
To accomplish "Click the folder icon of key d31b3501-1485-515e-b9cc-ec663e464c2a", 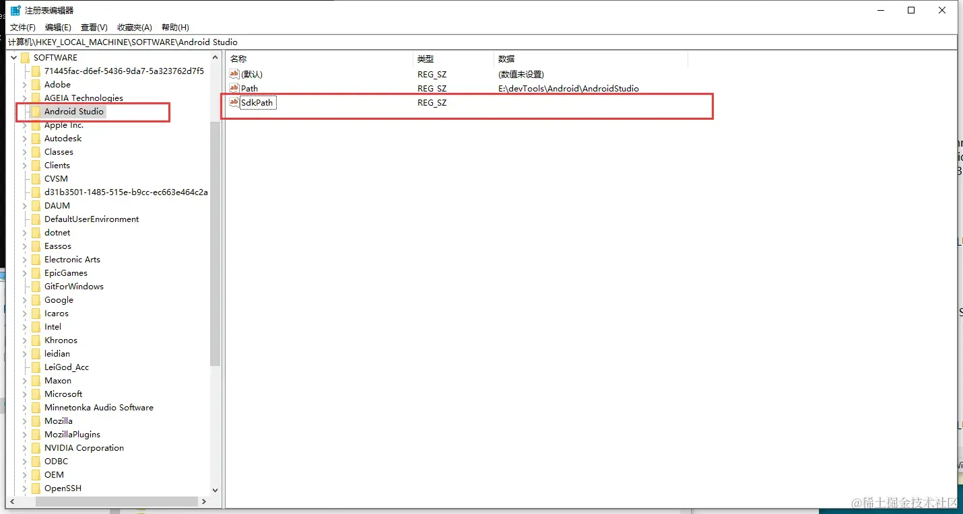I will click(36, 192).
